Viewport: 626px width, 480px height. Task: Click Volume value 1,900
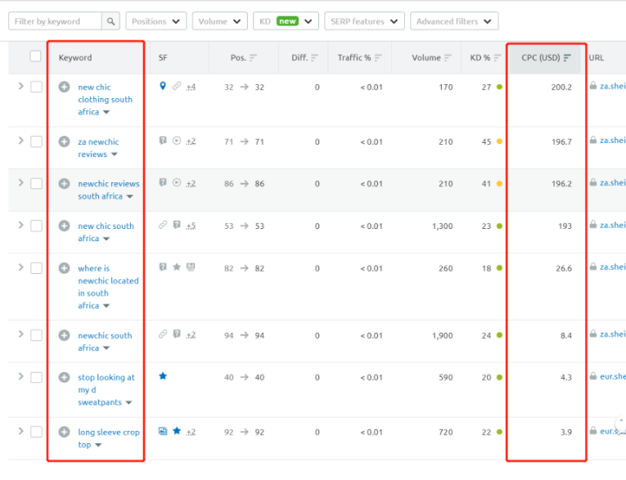point(442,335)
